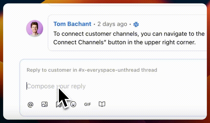Click the "2 days ago" timestamp
The image size is (210, 123).
(112, 24)
